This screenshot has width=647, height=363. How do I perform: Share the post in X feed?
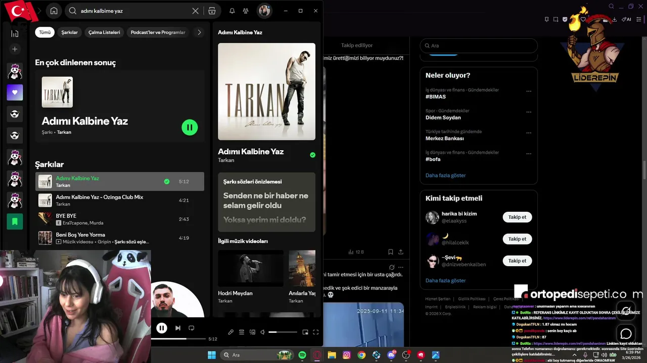click(x=401, y=252)
